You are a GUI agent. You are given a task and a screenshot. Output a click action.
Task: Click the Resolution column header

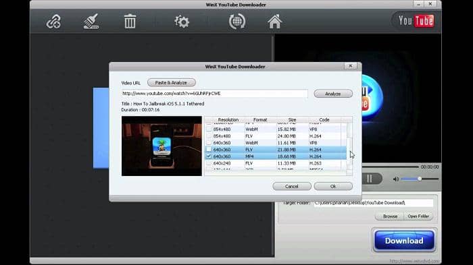click(228, 119)
